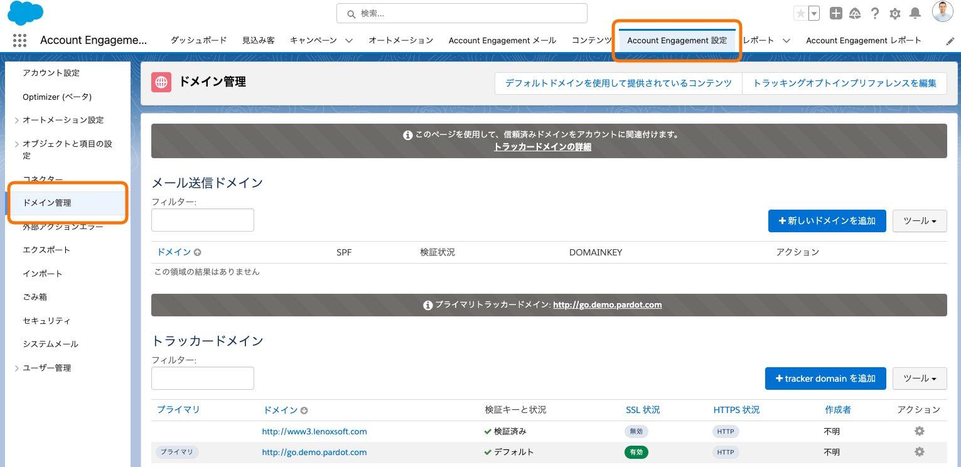Image resolution: width=961 pixels, height=467 pixels.
Task: Open the http://go.demo.pardot.com primary tracker link in banner
Action: point(607,304)
